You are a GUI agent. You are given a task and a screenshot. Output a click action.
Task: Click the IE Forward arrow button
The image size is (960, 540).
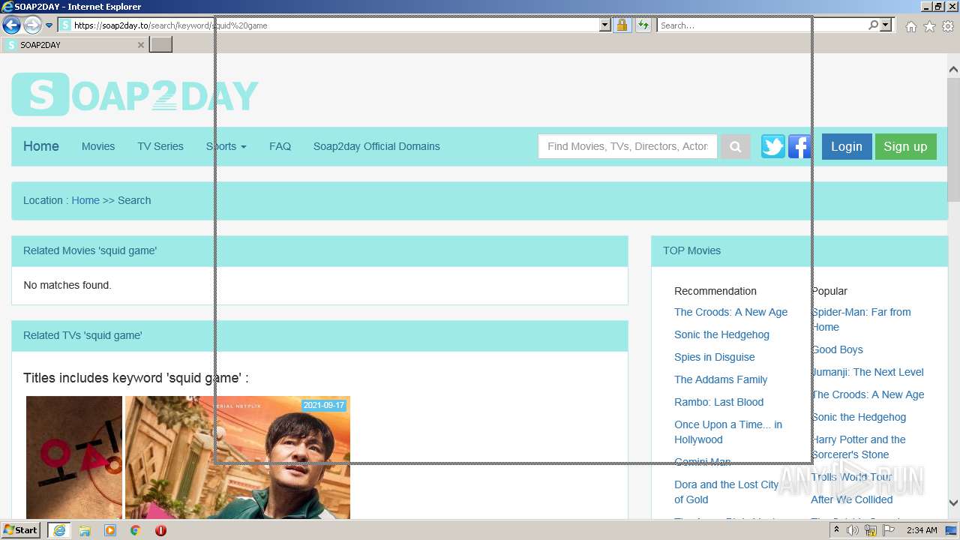coord(32,25)
